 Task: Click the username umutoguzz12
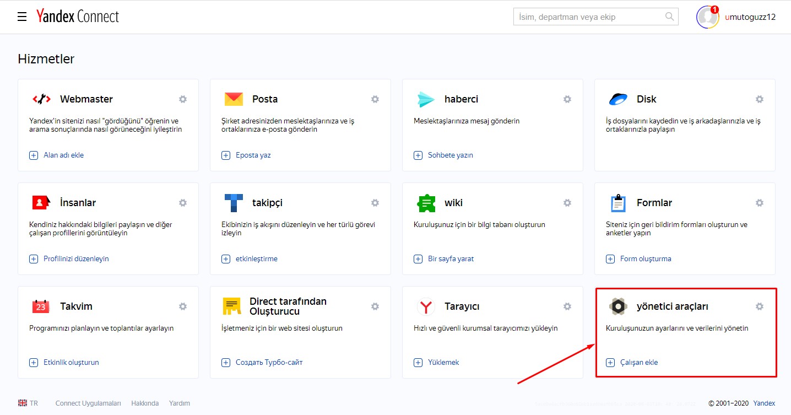point(750,17)
